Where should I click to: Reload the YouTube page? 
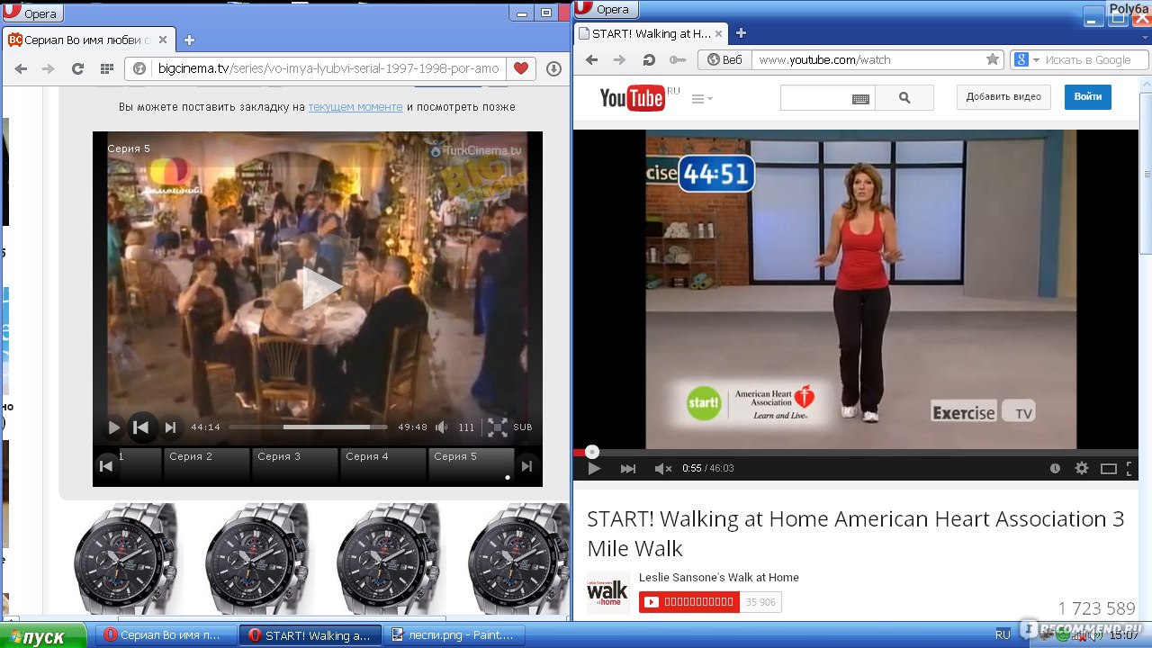pos(648,59)
